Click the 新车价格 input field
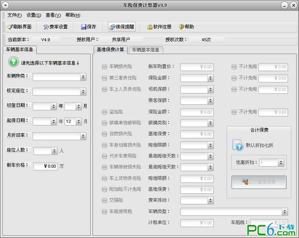 pyautogui.click(x=45, y=166)
